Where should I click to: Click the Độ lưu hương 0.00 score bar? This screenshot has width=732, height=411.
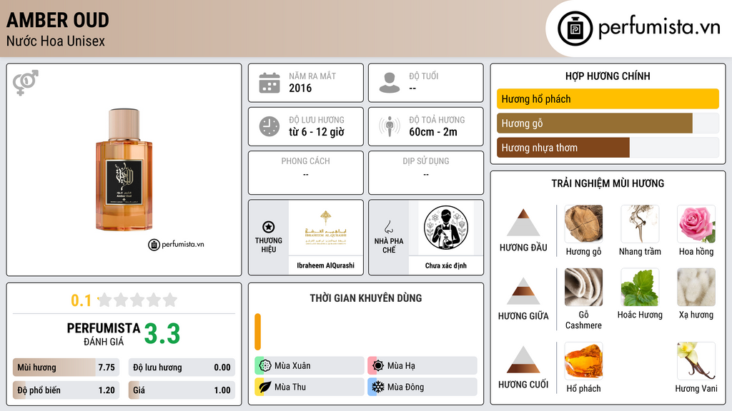click(182, 367)
